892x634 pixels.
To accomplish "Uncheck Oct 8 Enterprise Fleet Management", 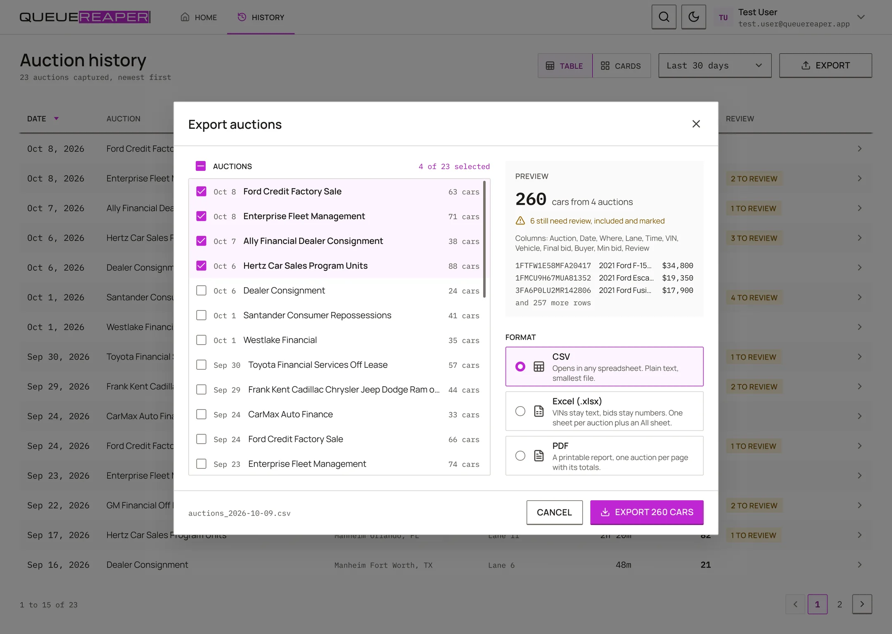I will click(201, 216).
